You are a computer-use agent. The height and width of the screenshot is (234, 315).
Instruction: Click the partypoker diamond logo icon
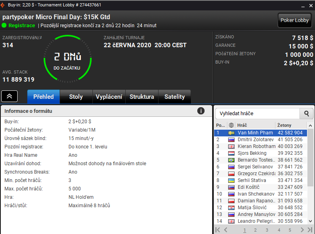tap(2, 5)
